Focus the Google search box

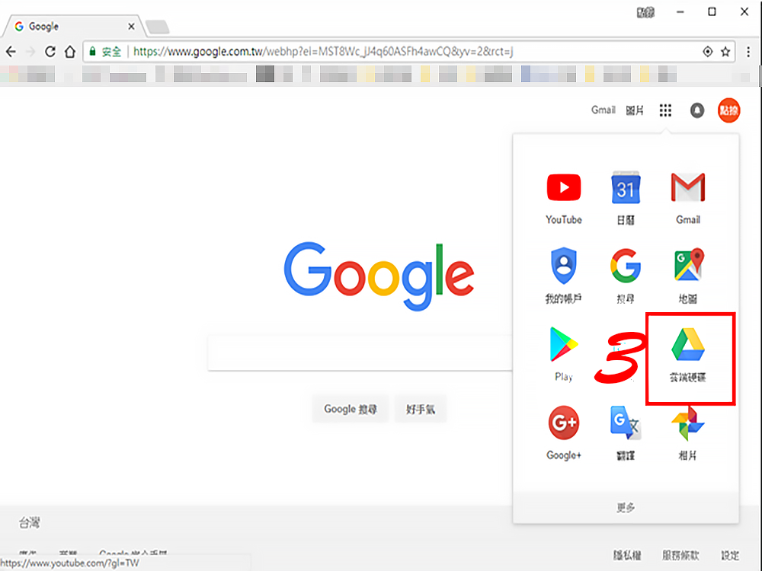[x=360, y=353]
